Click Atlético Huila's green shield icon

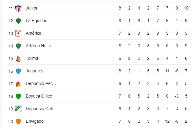coord(18,46)
